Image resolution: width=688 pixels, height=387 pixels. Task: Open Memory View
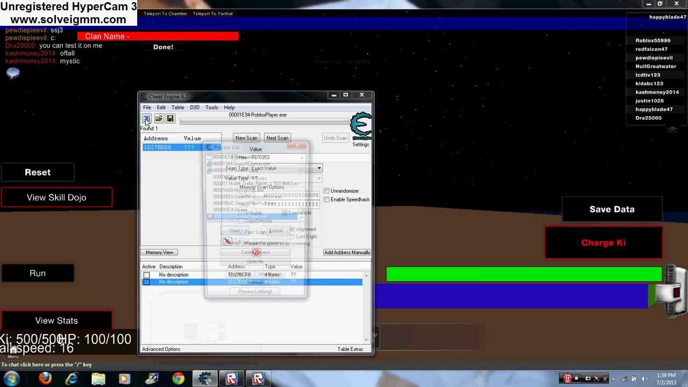pyautogui.click(x=160, y=253)
